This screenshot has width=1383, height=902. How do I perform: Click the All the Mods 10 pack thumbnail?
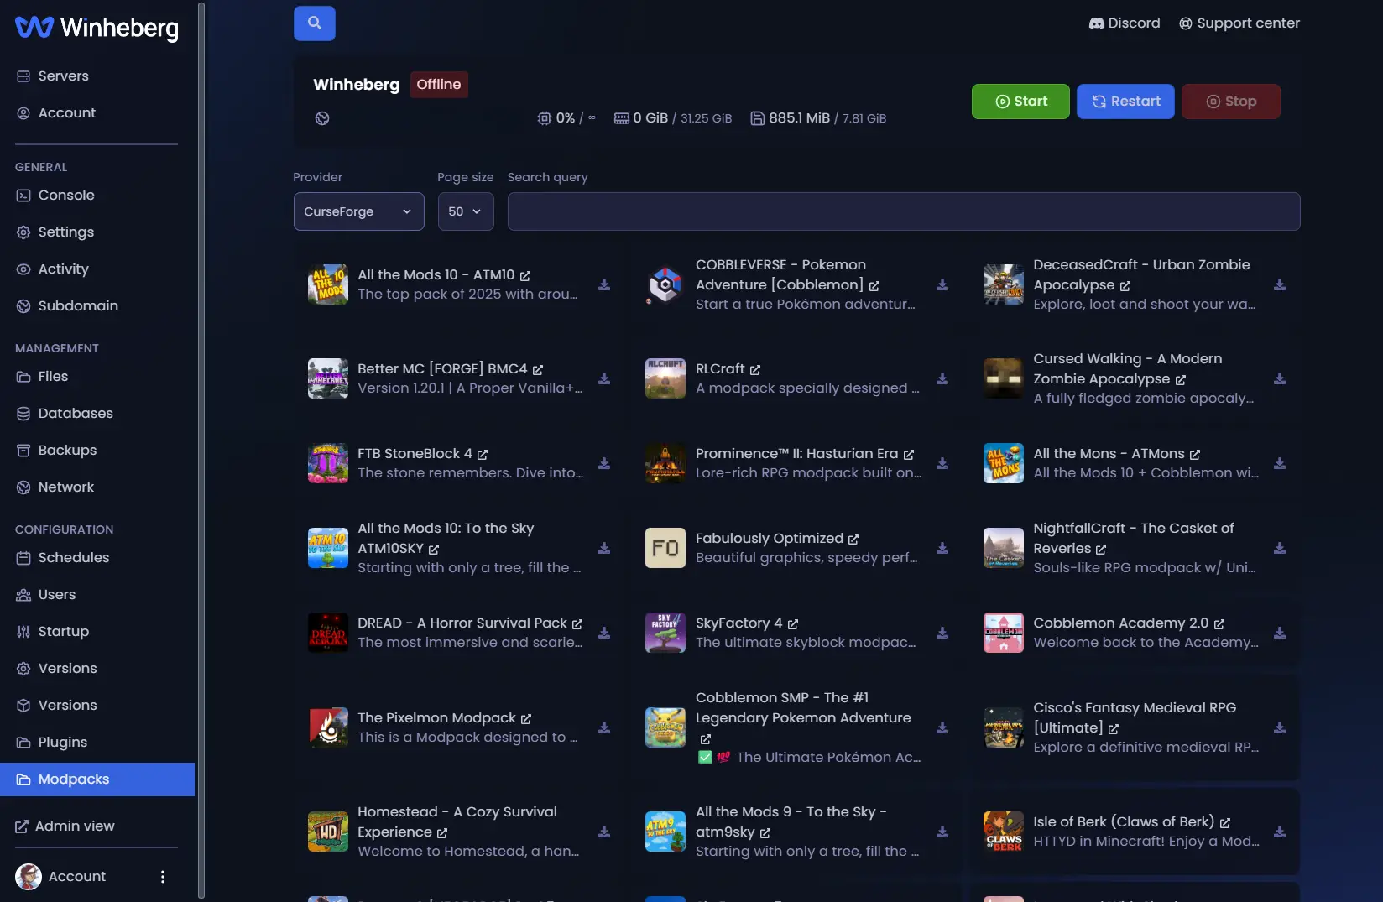(328, 284)
